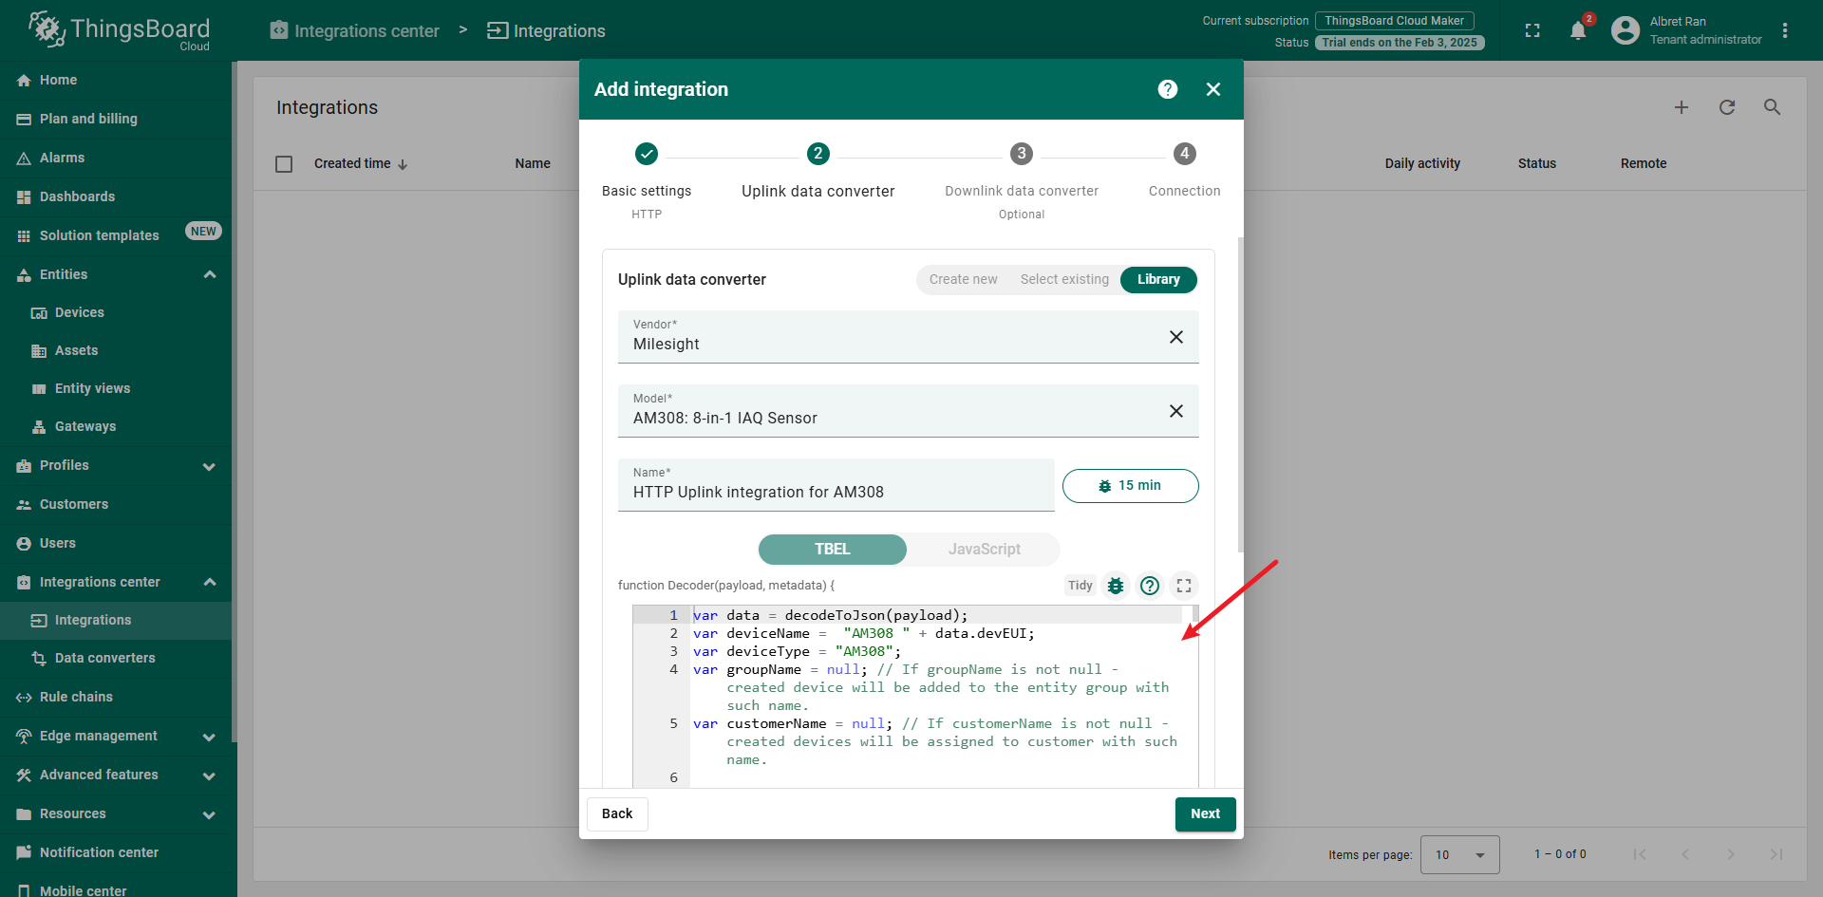Expand the Profiles section
The image size is (1823, 897).
pos(210,466)
